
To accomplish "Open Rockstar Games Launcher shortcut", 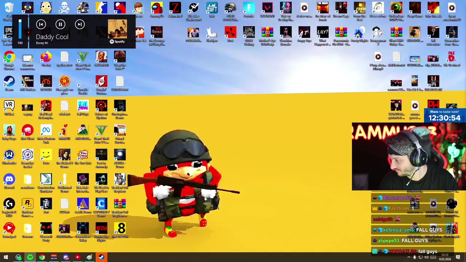I will click(x=28, y=207).
